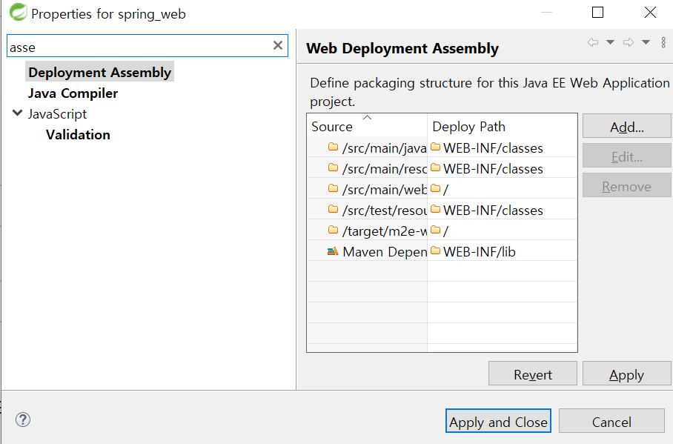Collapse the JavaScript tree node
Screen dimensions: 673x444
(x=18, y=113)
